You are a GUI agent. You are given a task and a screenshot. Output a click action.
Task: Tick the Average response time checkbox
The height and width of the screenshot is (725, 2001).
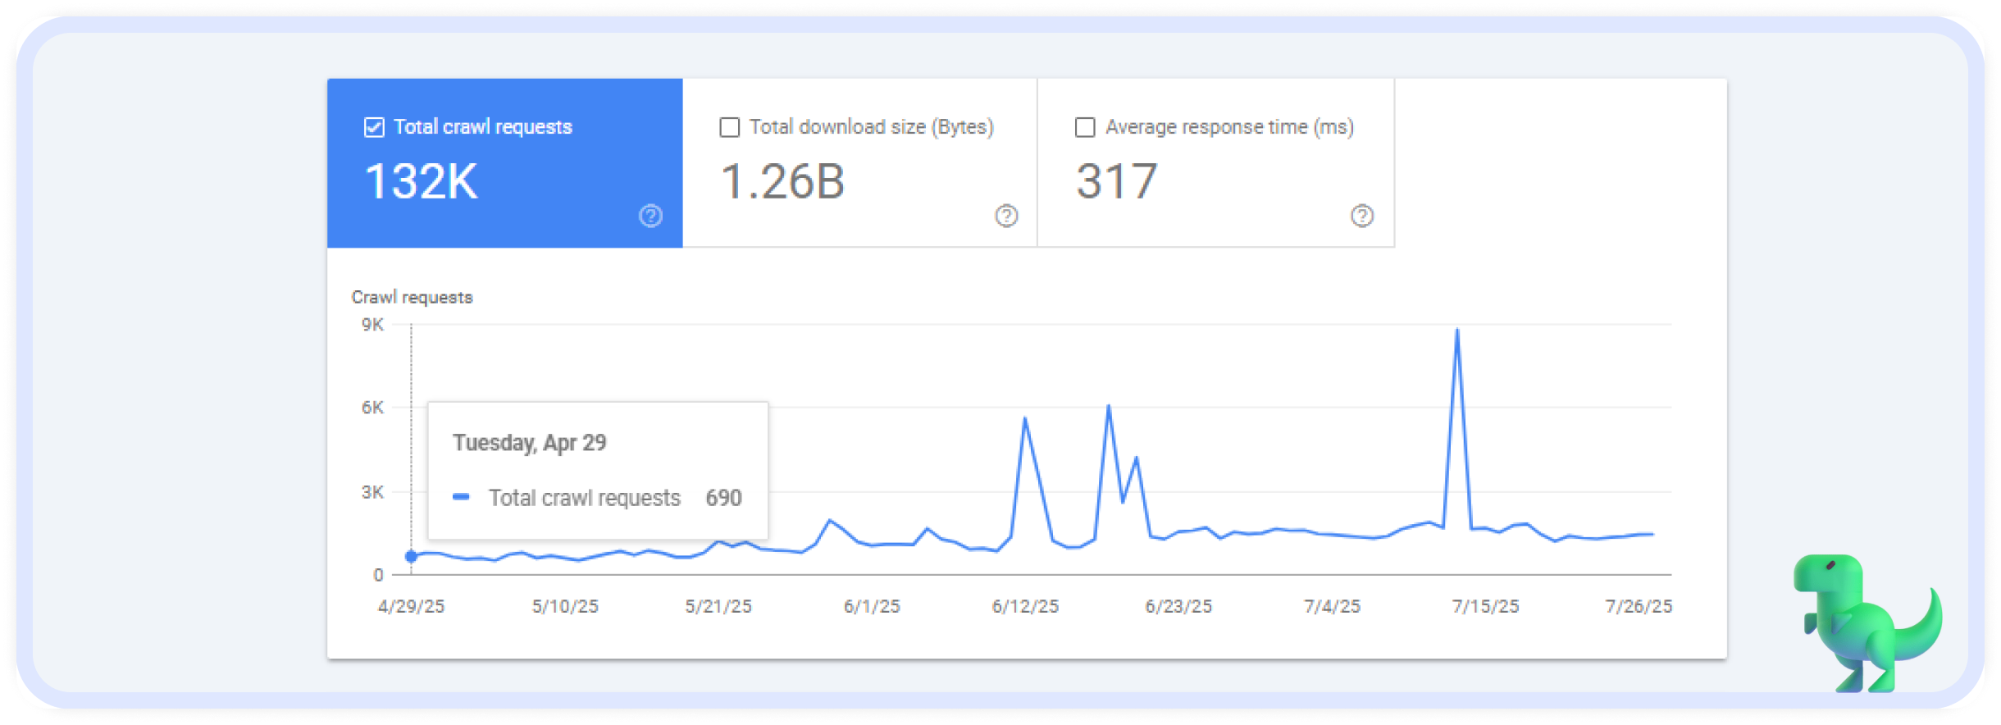point(1085,127)
